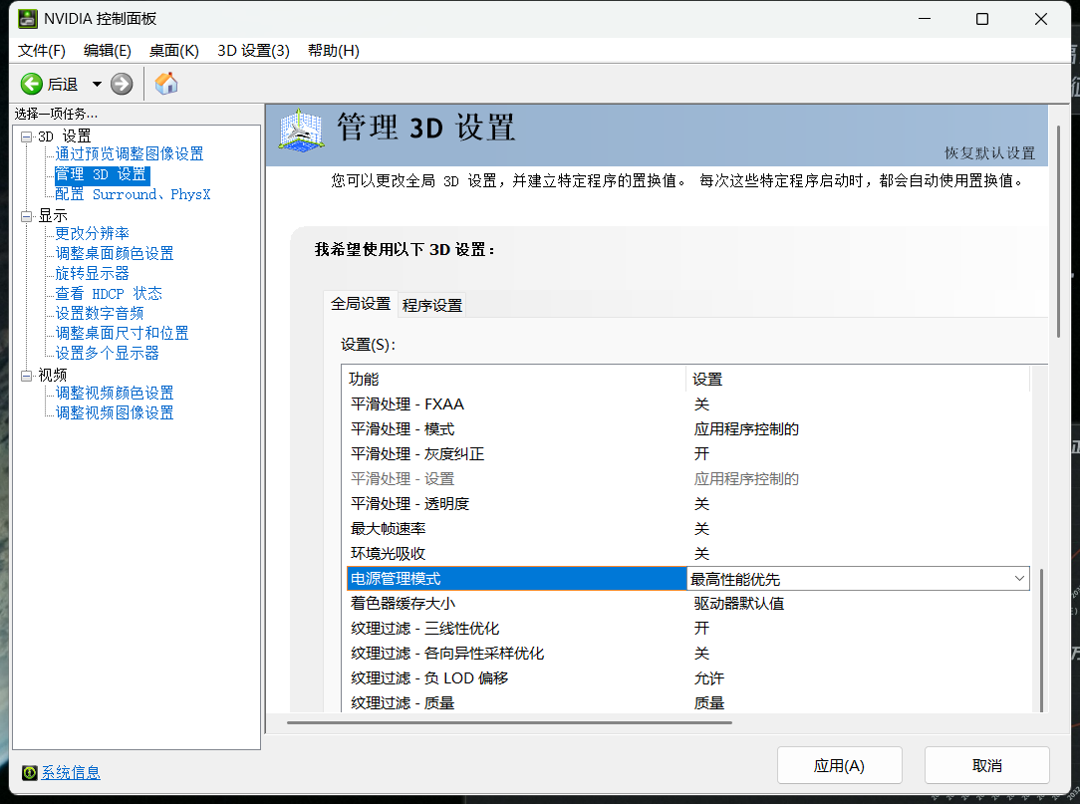
Task: Click the main page vertical scrollbar
Action: click(1059, 231)
